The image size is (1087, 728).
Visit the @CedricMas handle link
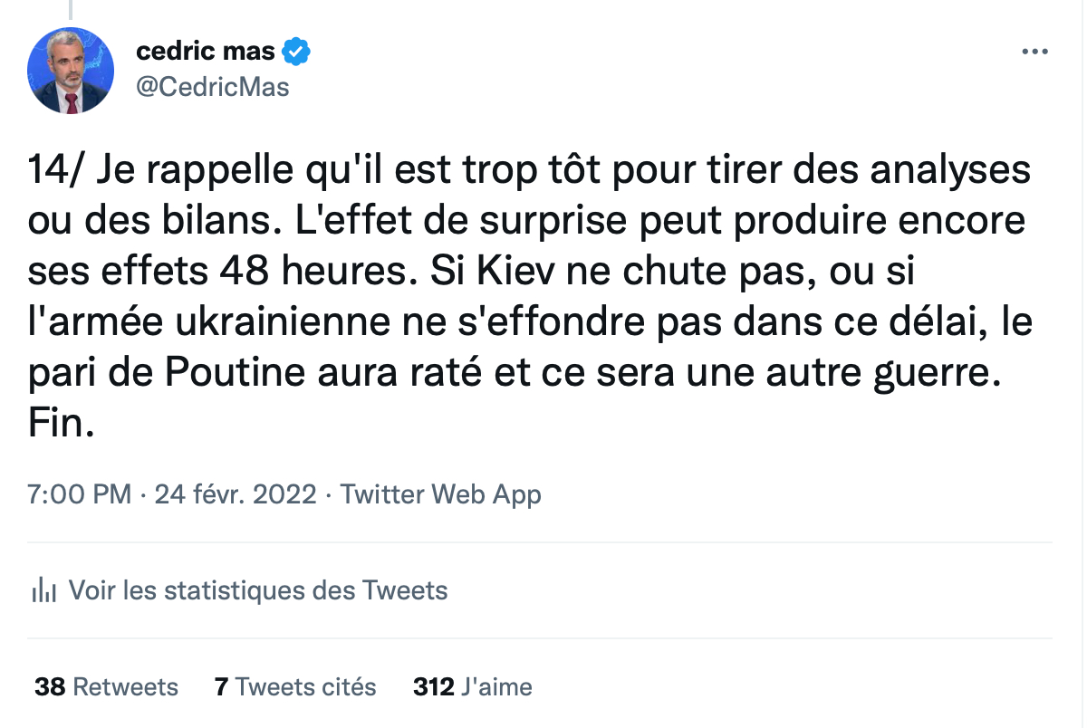[213, 88]
